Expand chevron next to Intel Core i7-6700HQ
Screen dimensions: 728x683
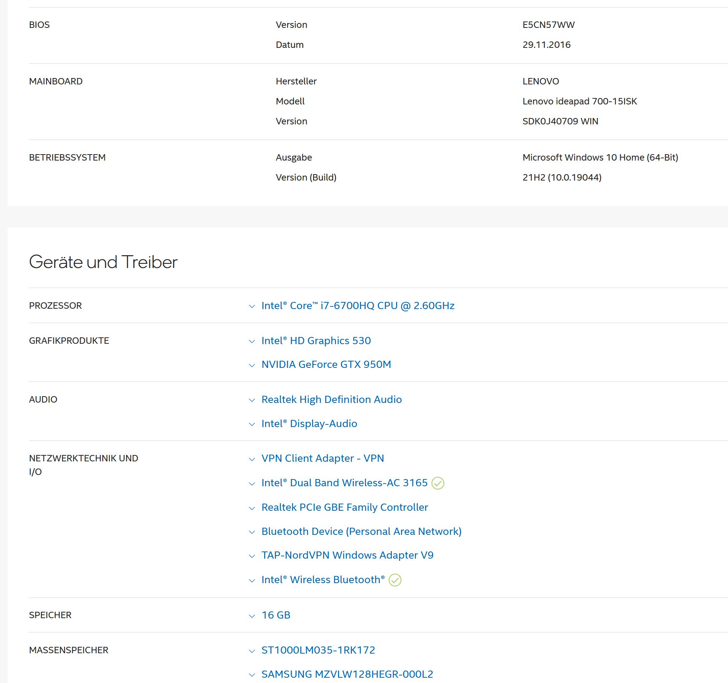(252, 306)
